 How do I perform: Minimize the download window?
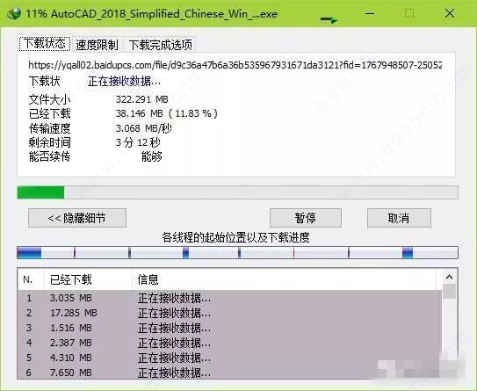point(370,13)
